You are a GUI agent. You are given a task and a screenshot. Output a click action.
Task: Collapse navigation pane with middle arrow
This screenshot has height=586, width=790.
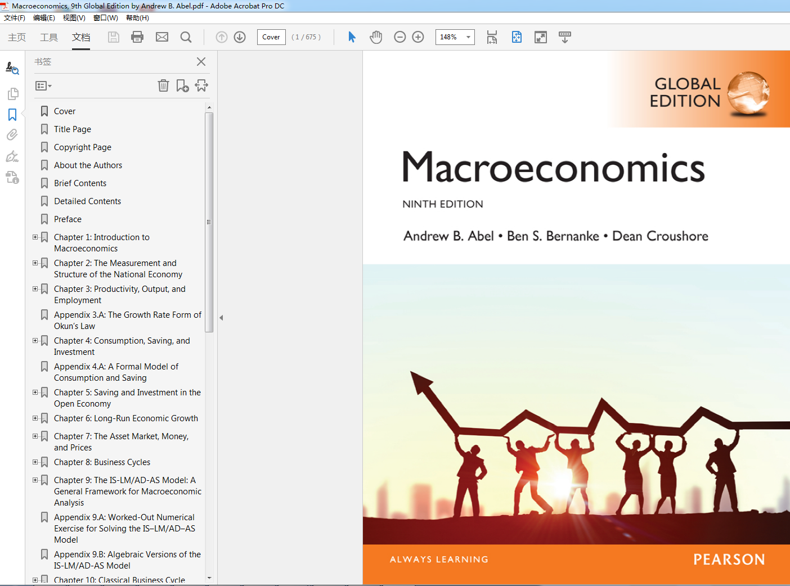pyautogui.click(x=221, y=318)
